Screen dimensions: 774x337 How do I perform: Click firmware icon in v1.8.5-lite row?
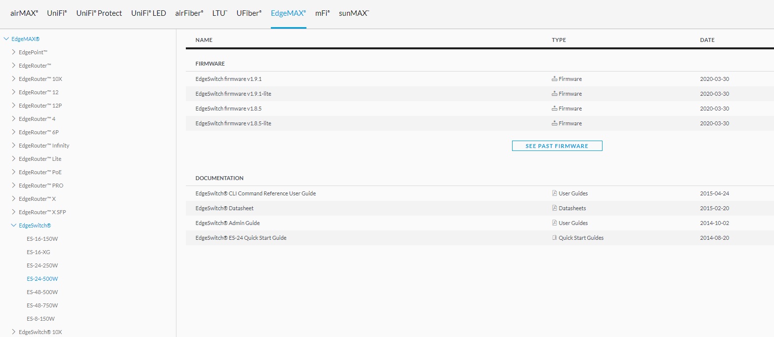[555, 123]
